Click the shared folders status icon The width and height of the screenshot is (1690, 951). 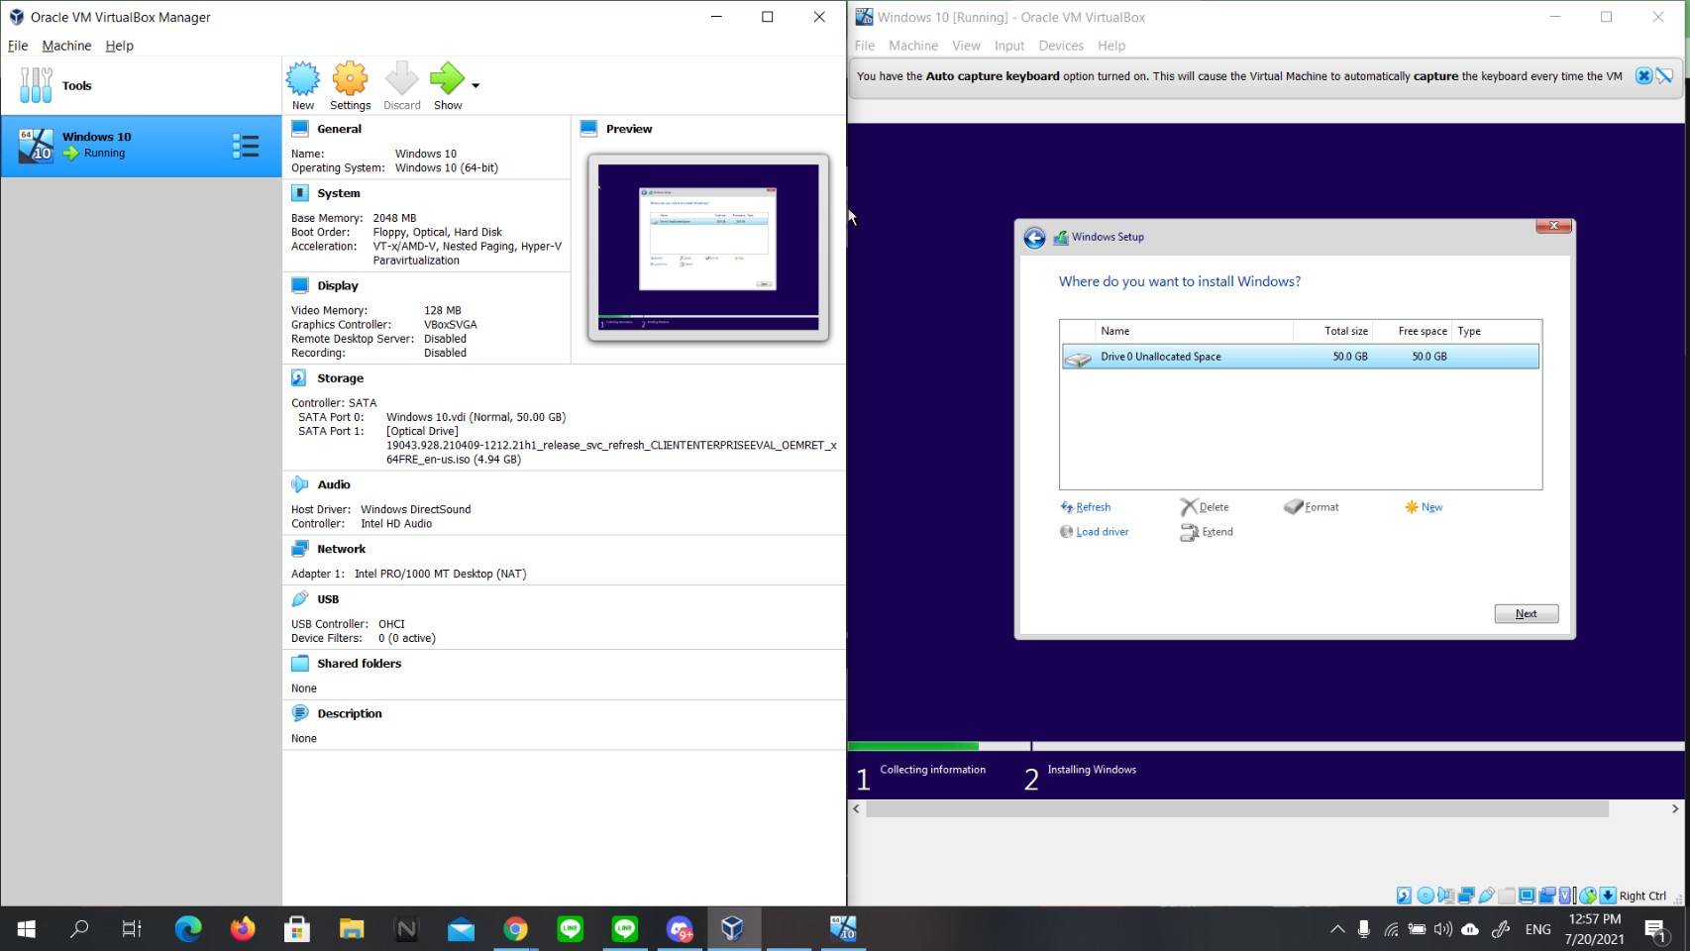pos(1507,896)
